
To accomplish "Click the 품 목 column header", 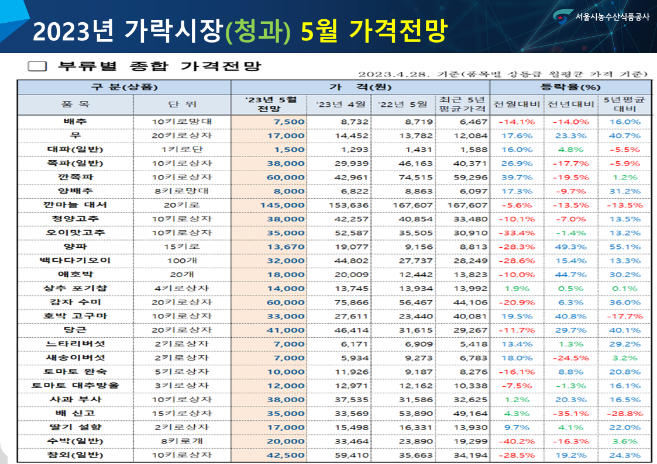I will [x=75, y=105].
